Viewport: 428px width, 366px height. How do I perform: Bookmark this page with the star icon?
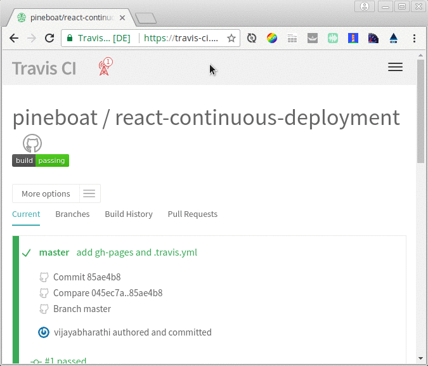[x=231, y=38]
